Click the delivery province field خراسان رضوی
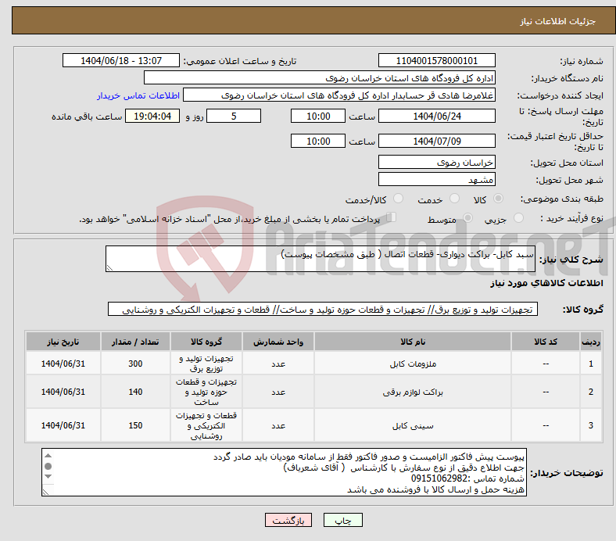This screenshot has height=541, width=616. point(436,162)
